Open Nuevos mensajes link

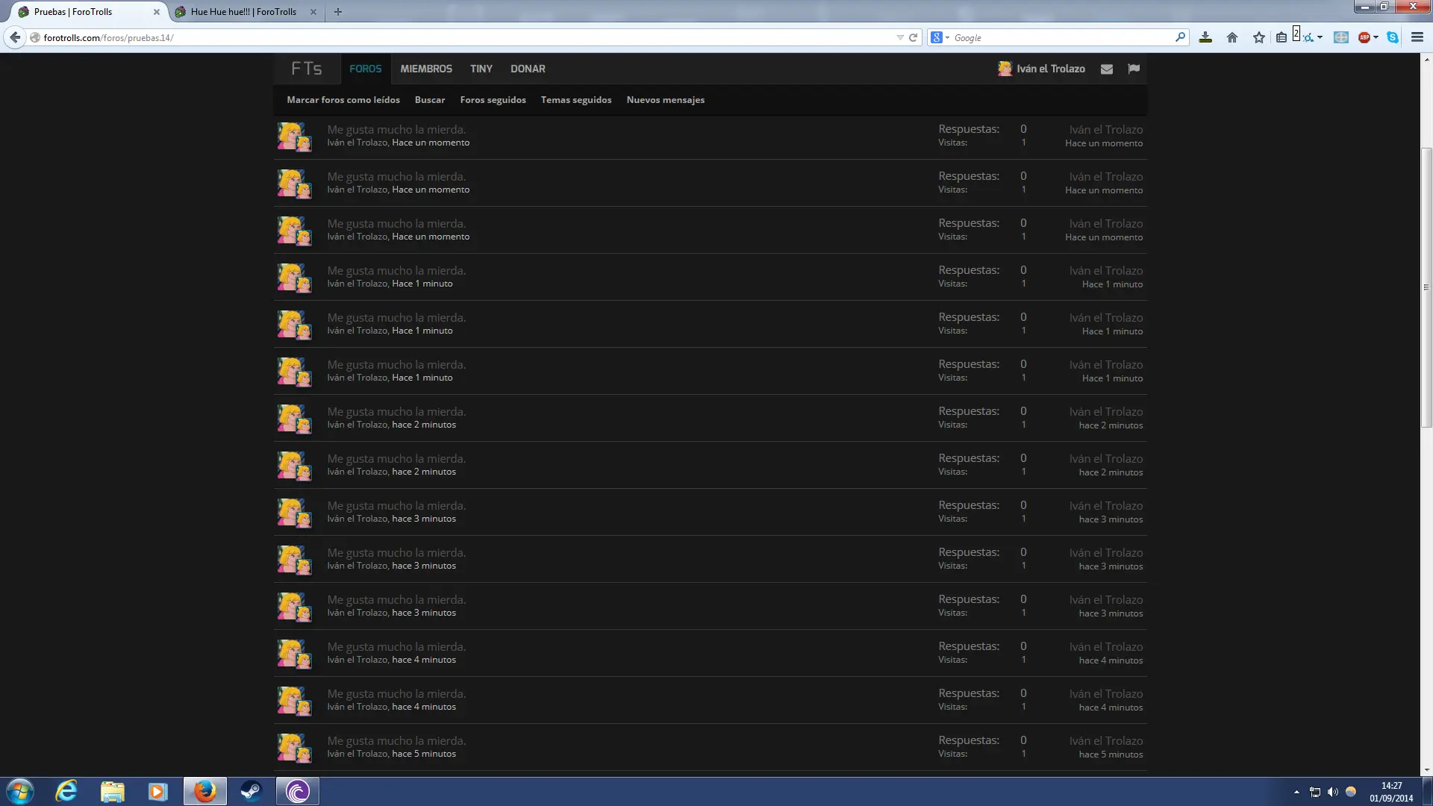click(x=666, y=100)
